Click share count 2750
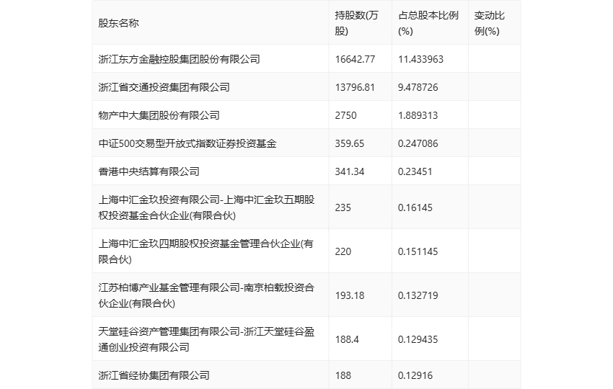The height and width of the screenshot is (389, 613). point(345,115)
